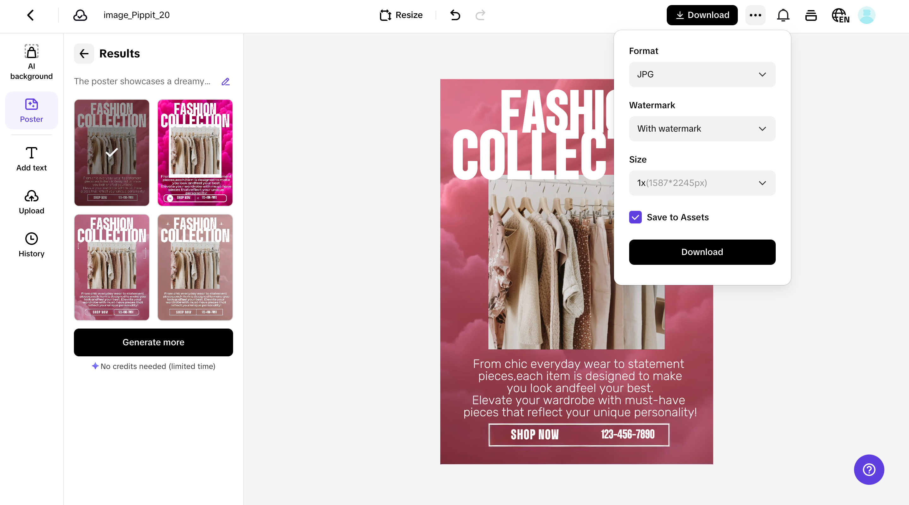Open the three-dots more options menu
Viewport: 909px width, 505px height.
[755, 15]
